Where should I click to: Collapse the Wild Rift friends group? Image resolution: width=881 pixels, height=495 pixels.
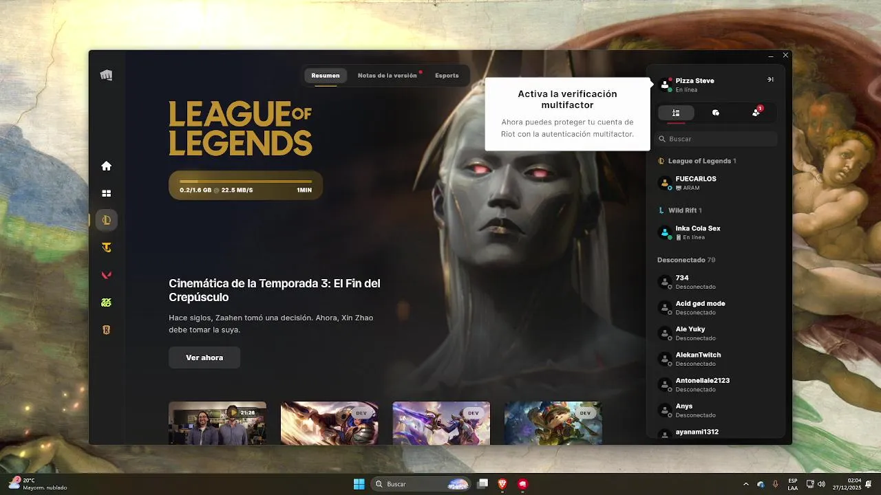(x=680, y=210)
